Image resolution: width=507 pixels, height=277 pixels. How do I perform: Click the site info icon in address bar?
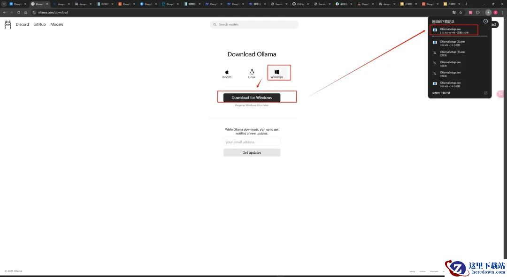[x=34, y=12]
